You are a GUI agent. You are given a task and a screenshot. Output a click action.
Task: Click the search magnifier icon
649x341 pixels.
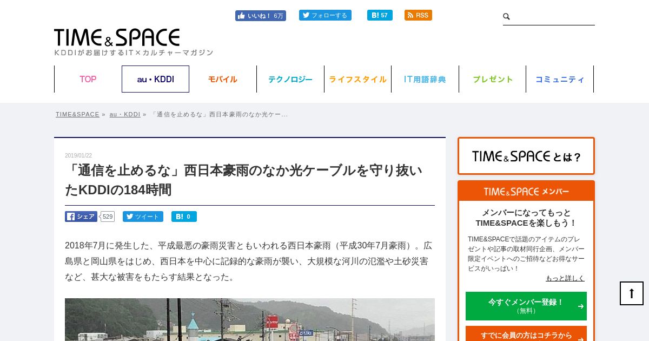[x=507, y=17]
